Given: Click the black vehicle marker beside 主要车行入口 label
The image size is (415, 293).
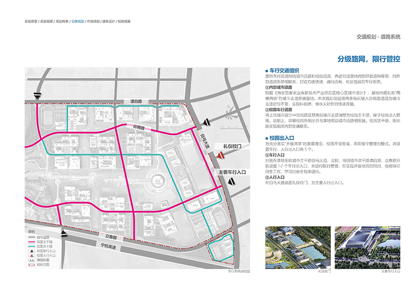Looking at the screenshot, I should 231,182.
